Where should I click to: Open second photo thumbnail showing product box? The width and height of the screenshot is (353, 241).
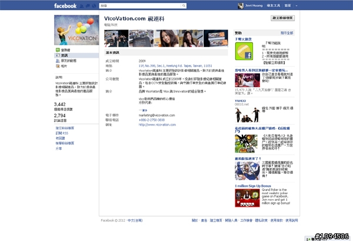(x=141, y=38)
